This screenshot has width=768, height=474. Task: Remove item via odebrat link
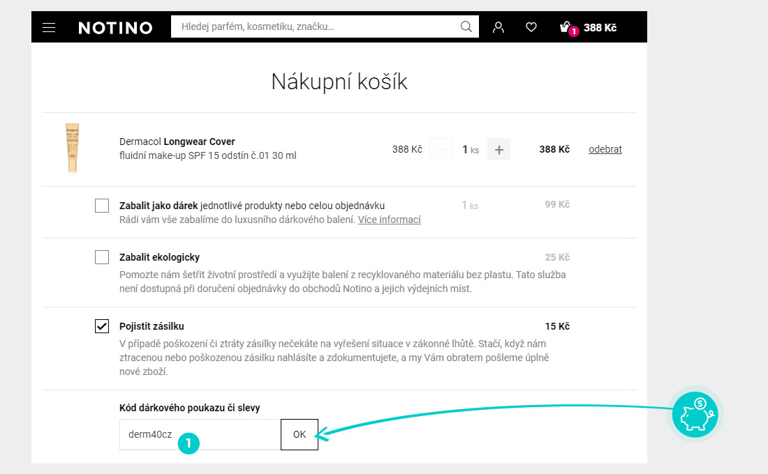[x=605, y=149]
